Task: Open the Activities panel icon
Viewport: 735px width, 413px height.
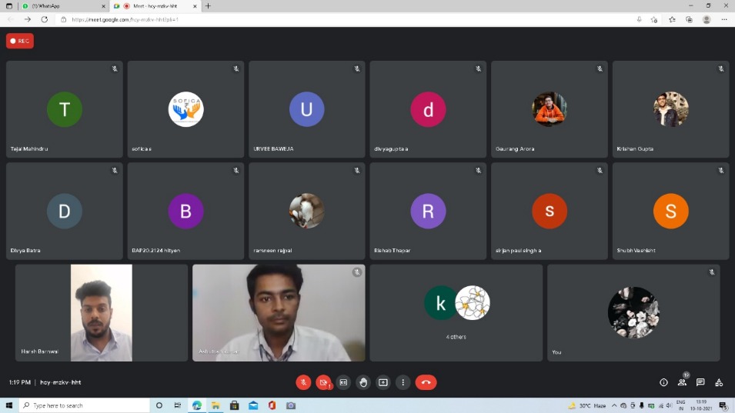Action: [x=719, y=382]
